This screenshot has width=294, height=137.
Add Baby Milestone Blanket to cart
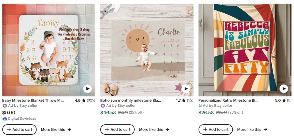[x=19, y=129]
